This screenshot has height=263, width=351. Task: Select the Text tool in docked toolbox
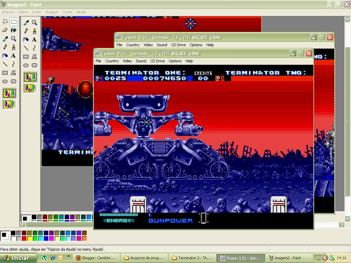coord(14,56)
